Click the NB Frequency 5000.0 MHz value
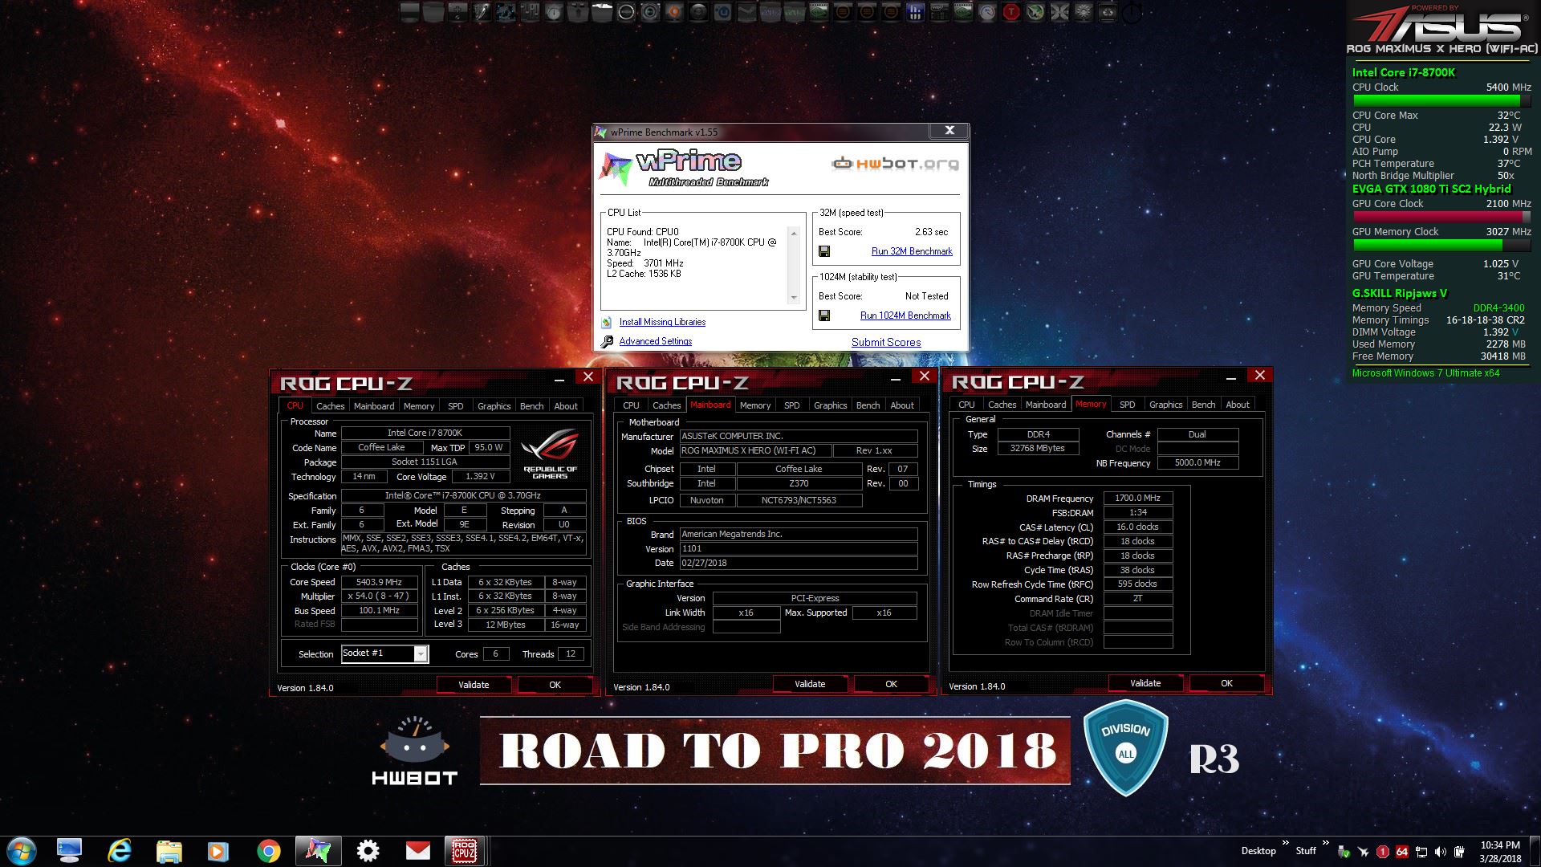Viewport: 1541px width, 867px height. 1197,463
